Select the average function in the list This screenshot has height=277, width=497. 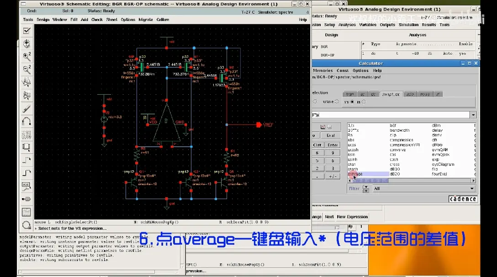click(355, 174)
